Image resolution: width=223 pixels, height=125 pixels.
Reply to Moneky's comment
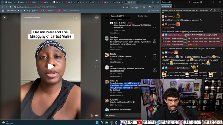(120, 59)
